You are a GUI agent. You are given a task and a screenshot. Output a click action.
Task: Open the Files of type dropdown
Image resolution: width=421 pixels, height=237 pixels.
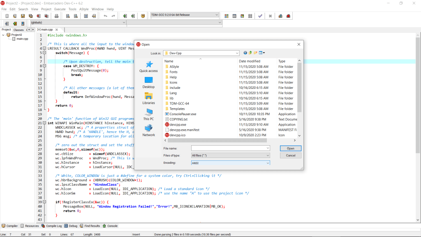tap(268, 156)
